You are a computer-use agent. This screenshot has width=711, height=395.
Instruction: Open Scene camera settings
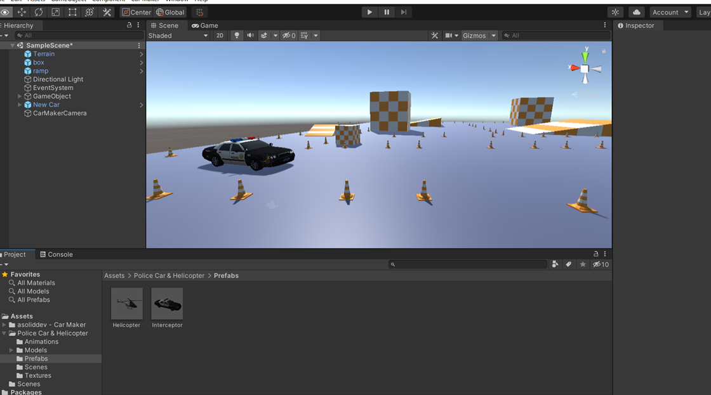(448, 36)
